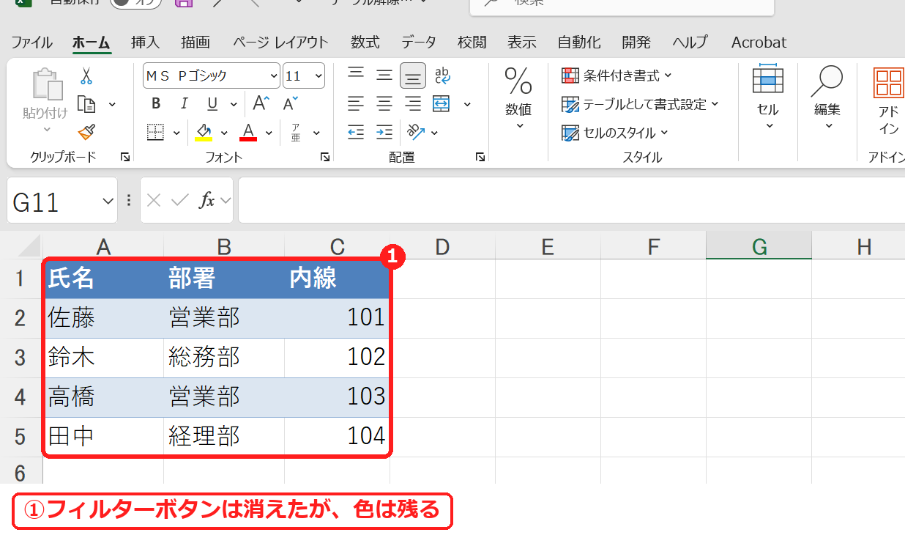Select column G header

coord(759,247)
